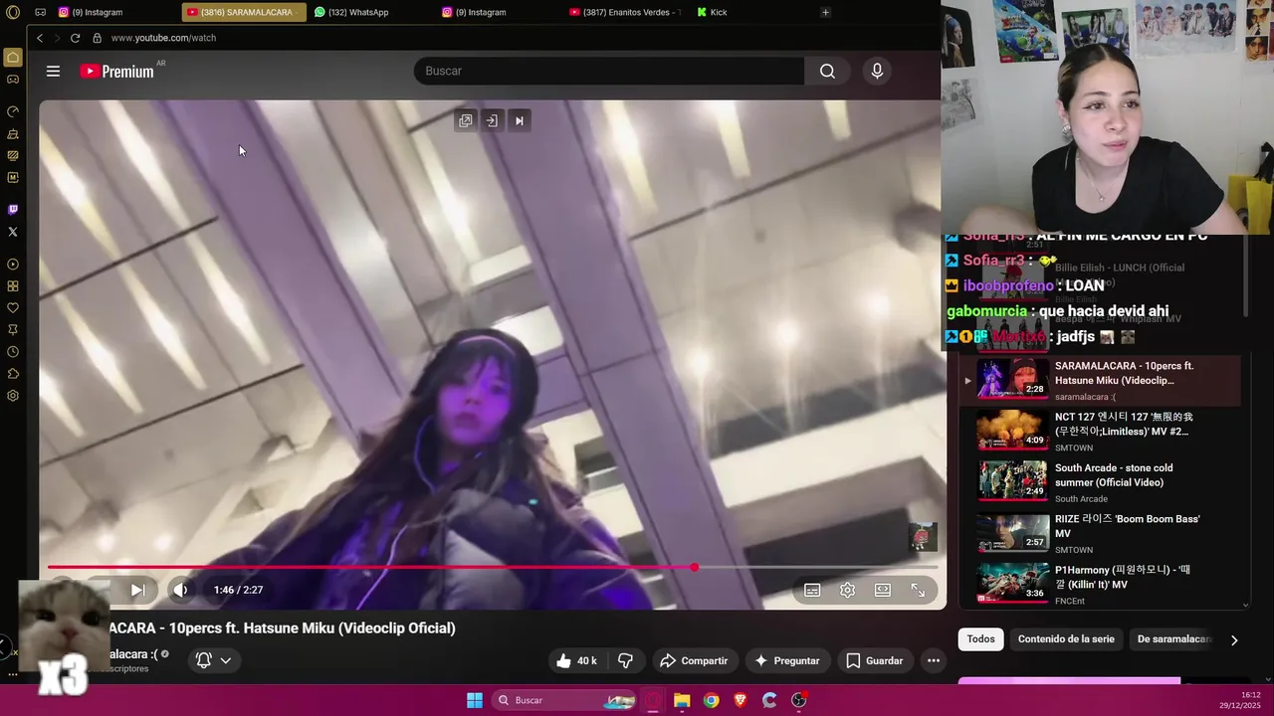Select SARAMALACARA 10percs playlist item
Viewport: 1274px width, 716px height.
(1100, 380)
